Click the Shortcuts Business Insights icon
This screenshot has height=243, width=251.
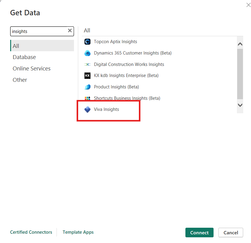87,98
